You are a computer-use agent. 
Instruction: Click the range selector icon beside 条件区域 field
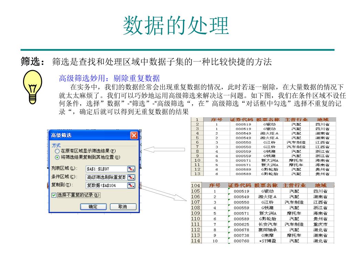pos(131,177)
